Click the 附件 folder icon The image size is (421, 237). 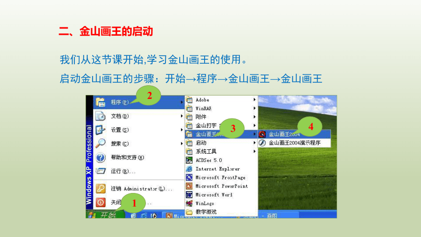[x=189, y=117]
